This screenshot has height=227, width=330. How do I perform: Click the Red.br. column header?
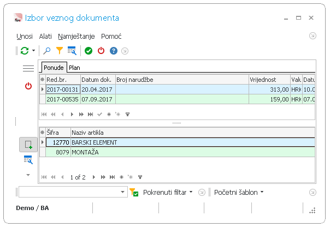coord(63,80)
